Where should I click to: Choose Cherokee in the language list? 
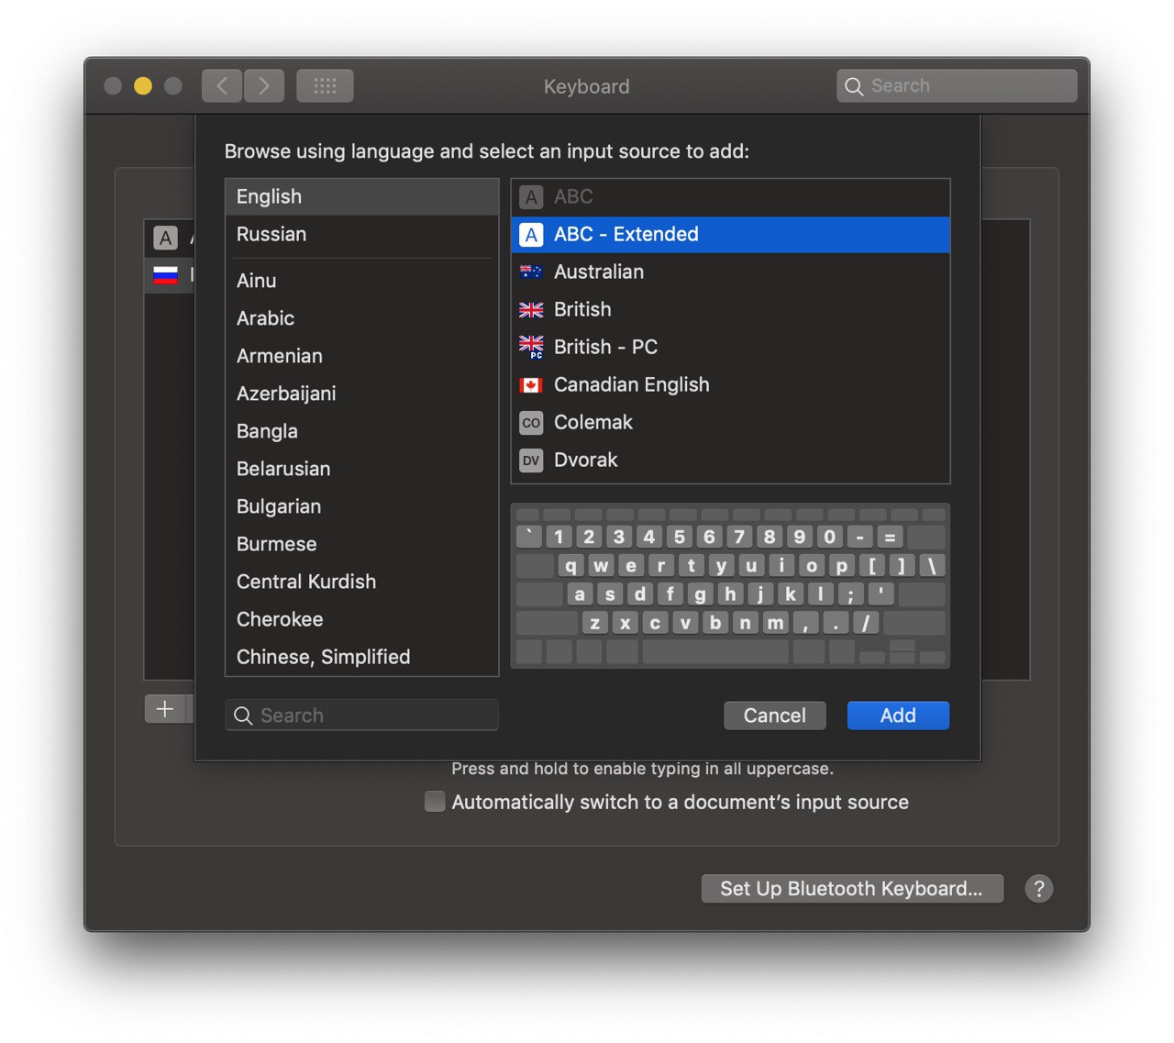361,620
